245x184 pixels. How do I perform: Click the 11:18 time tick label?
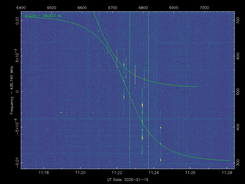click(x=44, y=172)
